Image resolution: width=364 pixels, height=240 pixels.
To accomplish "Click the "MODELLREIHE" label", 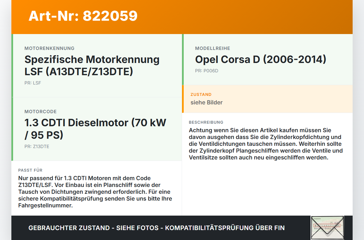I will tap(213, 48).
